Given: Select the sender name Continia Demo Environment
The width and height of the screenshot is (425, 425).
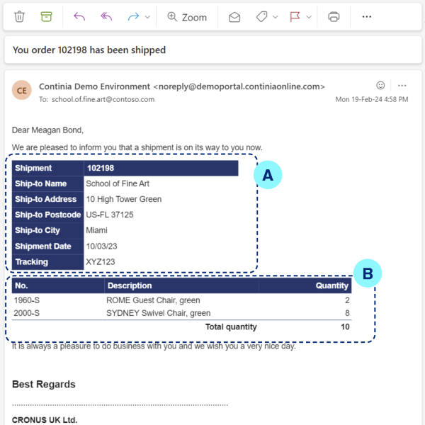Looking at the screenshot, I should tap(94, 86).
